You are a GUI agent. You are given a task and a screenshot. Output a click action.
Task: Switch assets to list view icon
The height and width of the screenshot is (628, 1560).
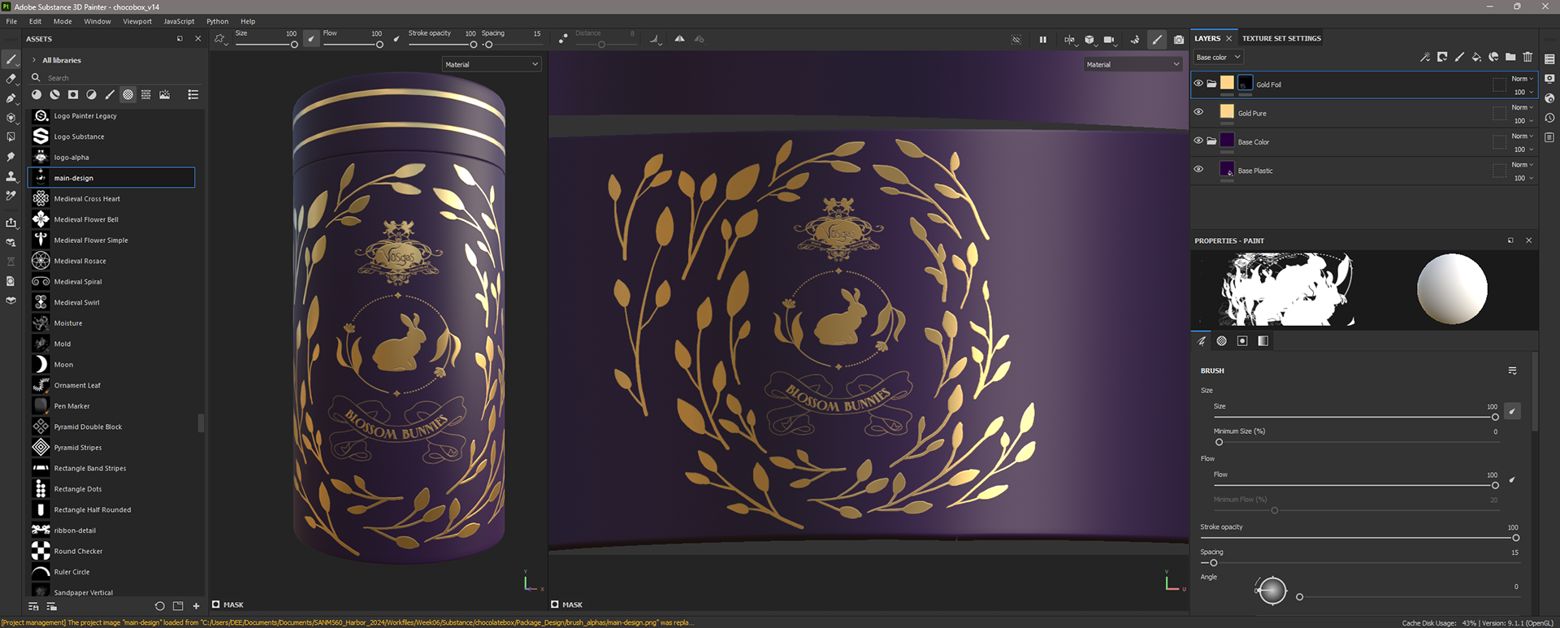point(193,95)
